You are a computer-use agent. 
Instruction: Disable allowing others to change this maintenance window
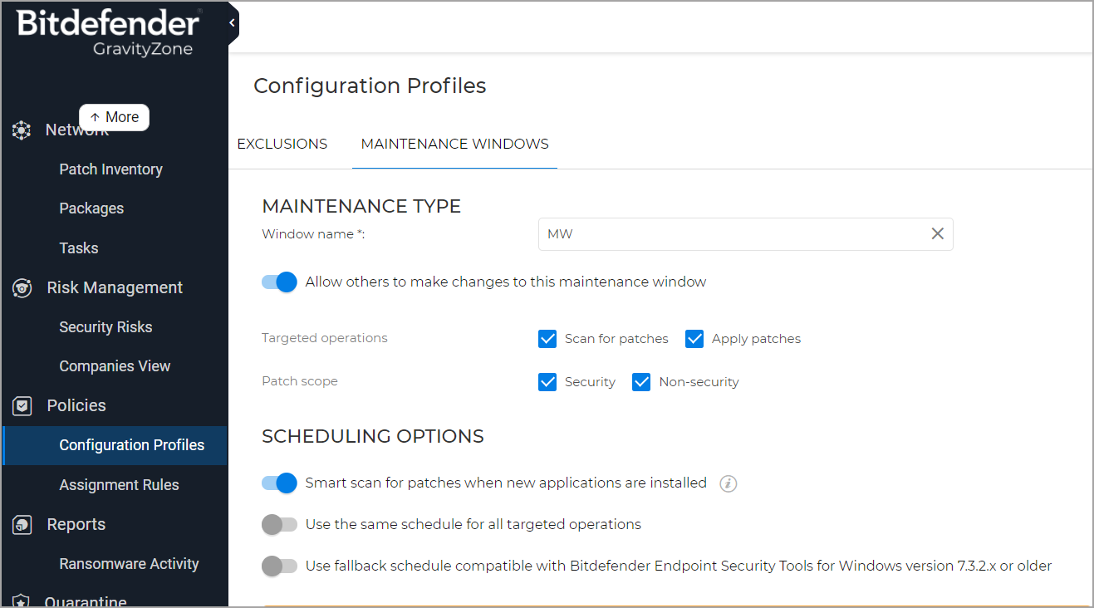pos(279,282)
